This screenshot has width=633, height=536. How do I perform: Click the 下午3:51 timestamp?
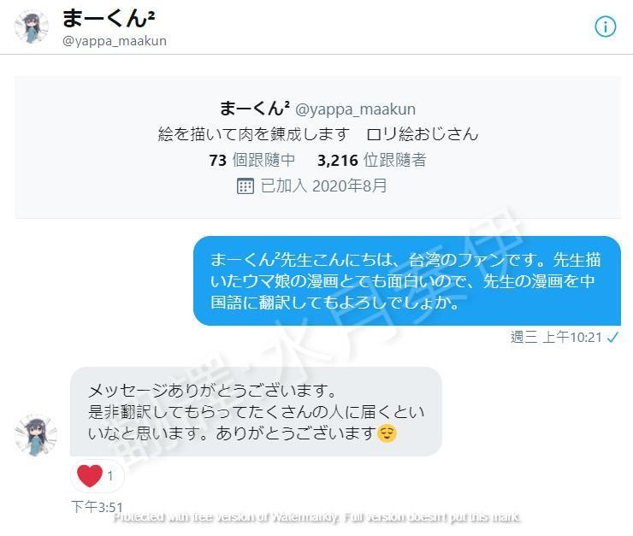click(97, 507)
